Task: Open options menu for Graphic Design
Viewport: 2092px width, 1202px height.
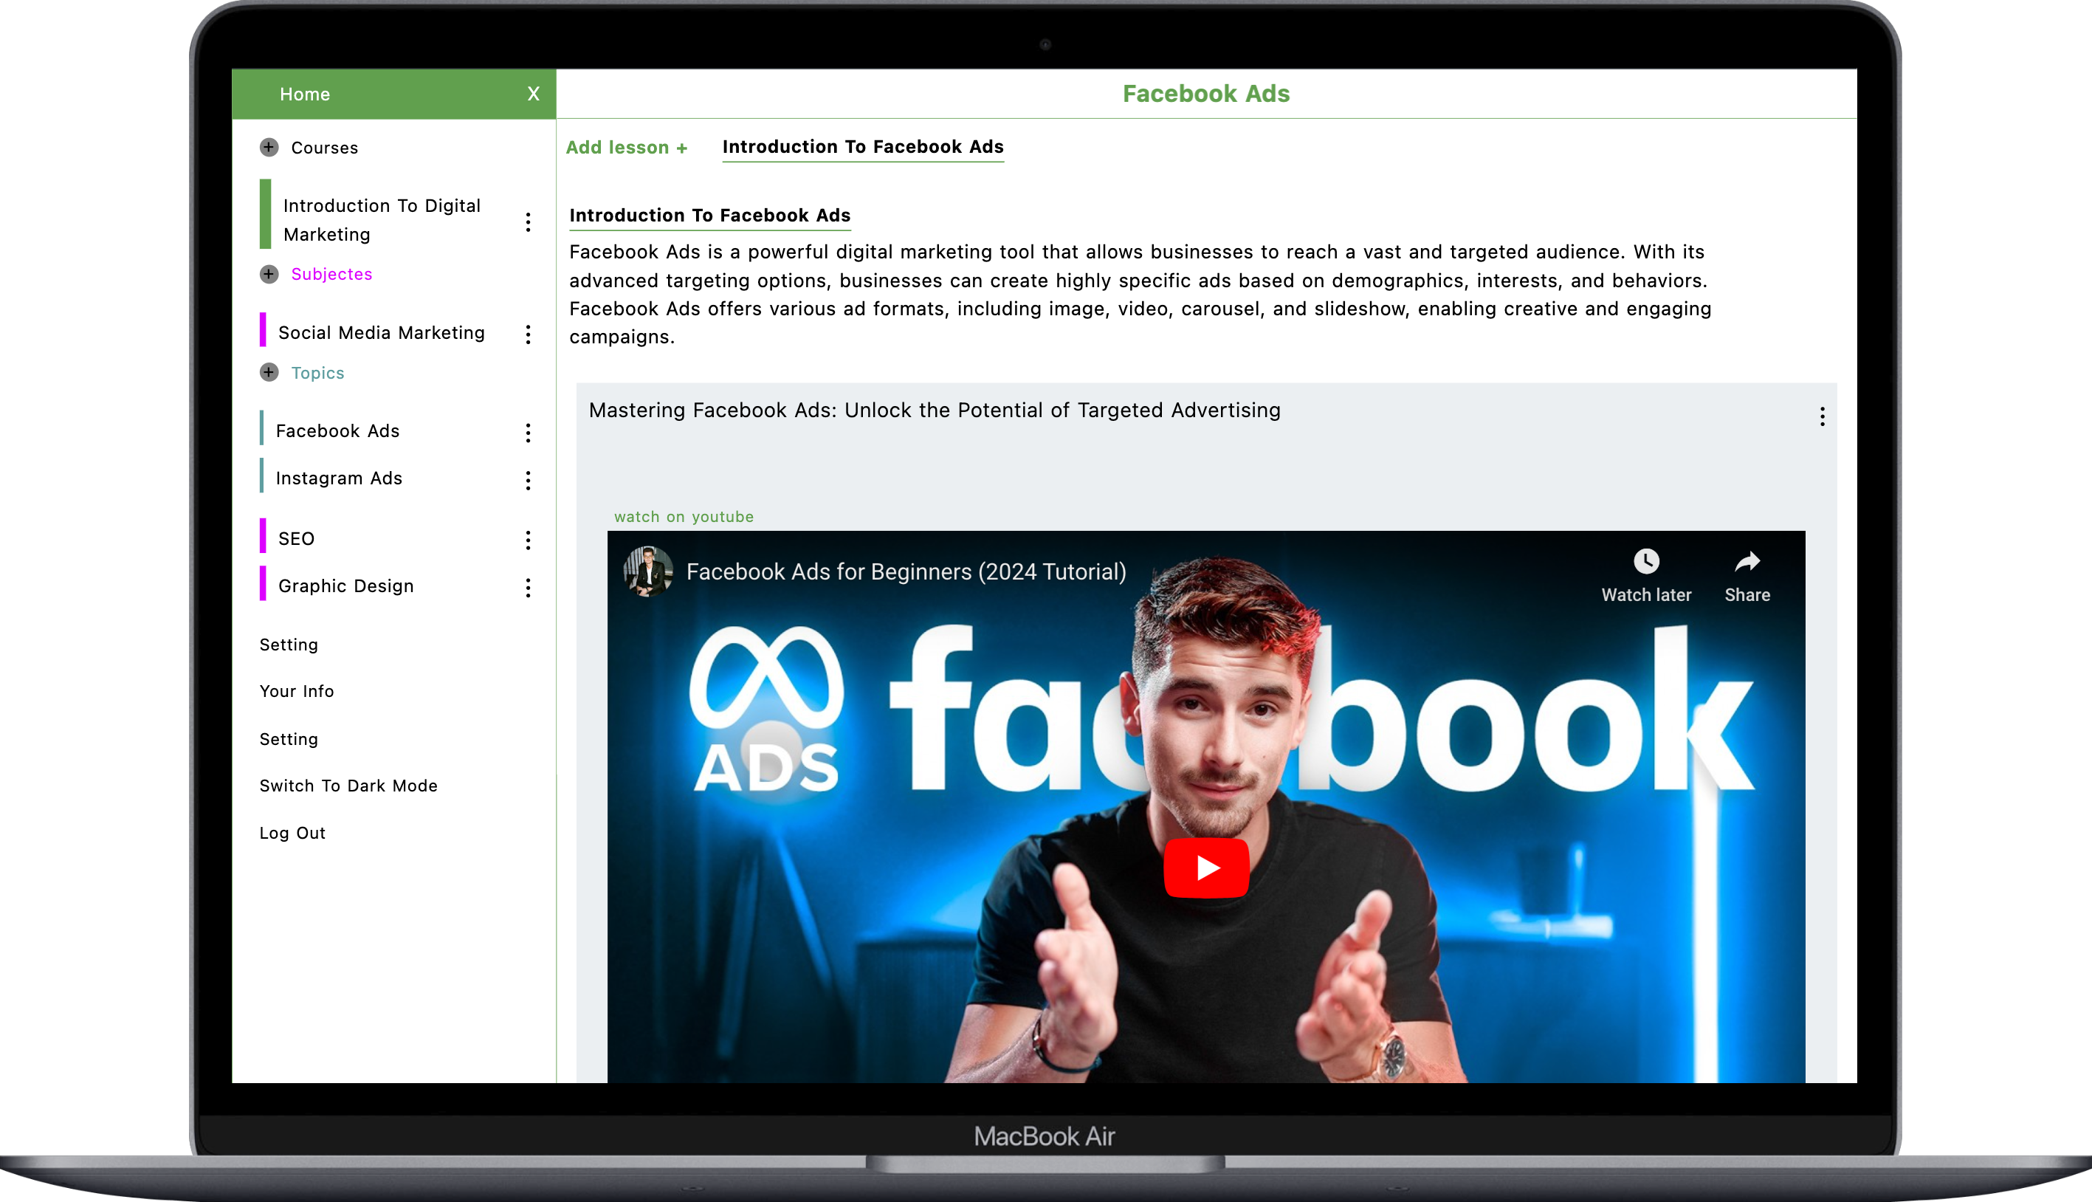Action: pos(528,588)
